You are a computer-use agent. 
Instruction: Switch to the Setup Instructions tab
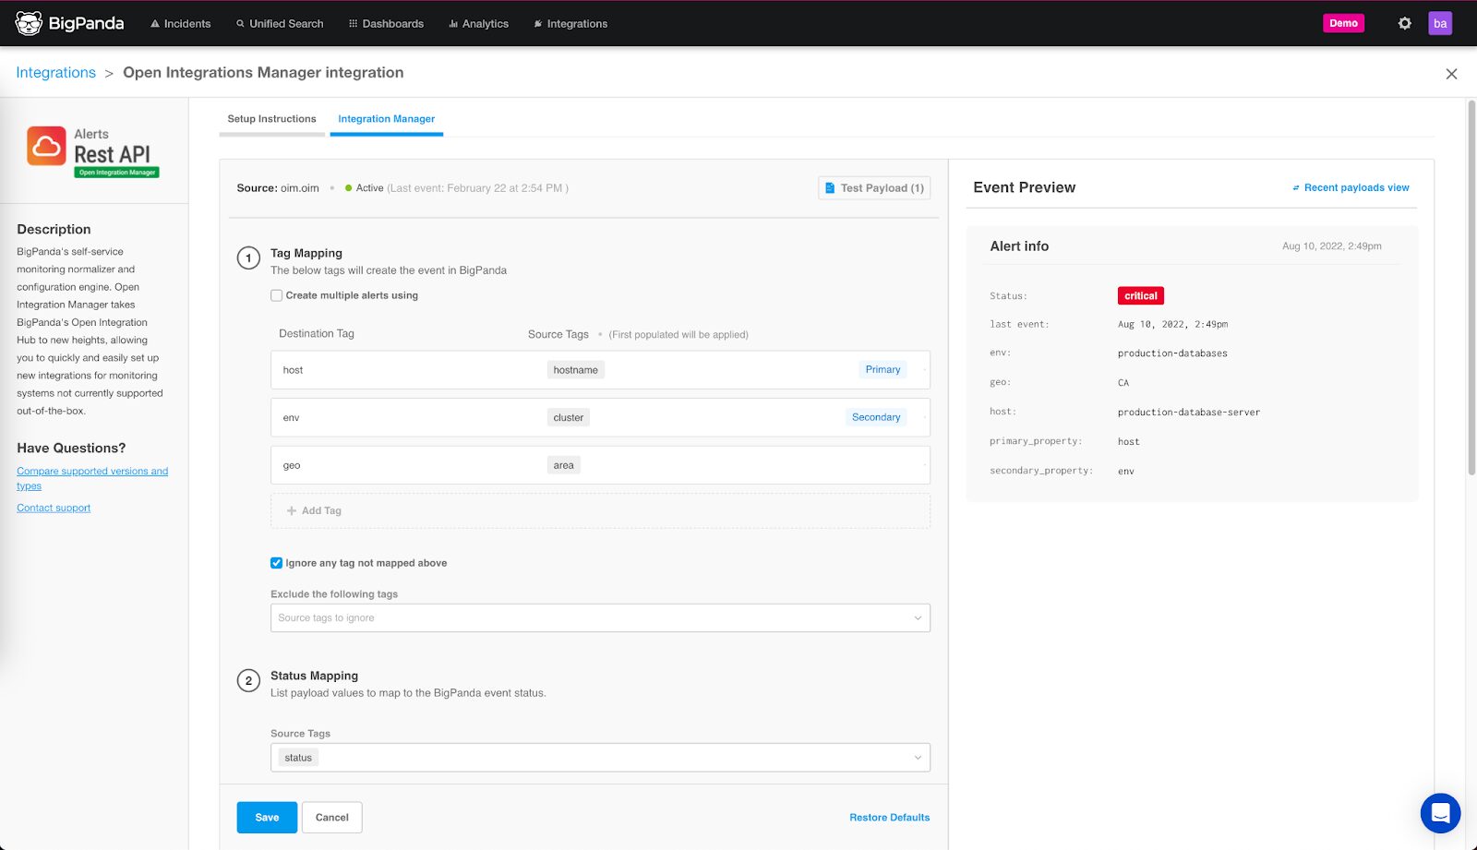pyautogui.click(x=271, y=119)
